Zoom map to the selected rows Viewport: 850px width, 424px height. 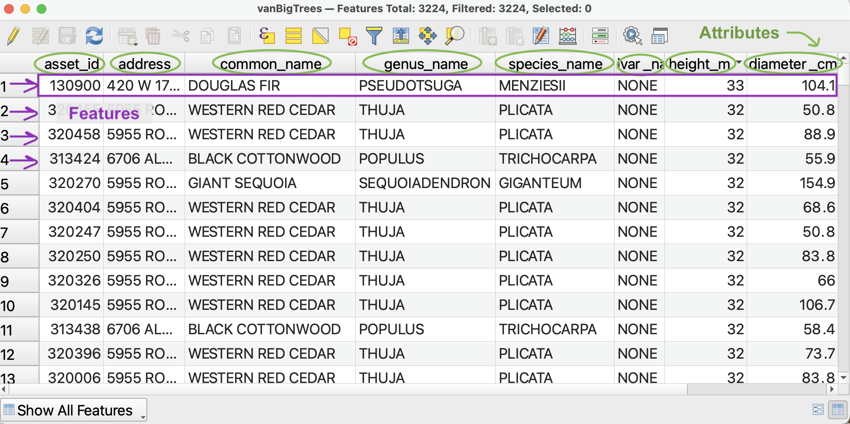coord(454,36)
